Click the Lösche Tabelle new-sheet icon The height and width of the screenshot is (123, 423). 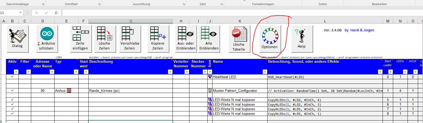239,39
